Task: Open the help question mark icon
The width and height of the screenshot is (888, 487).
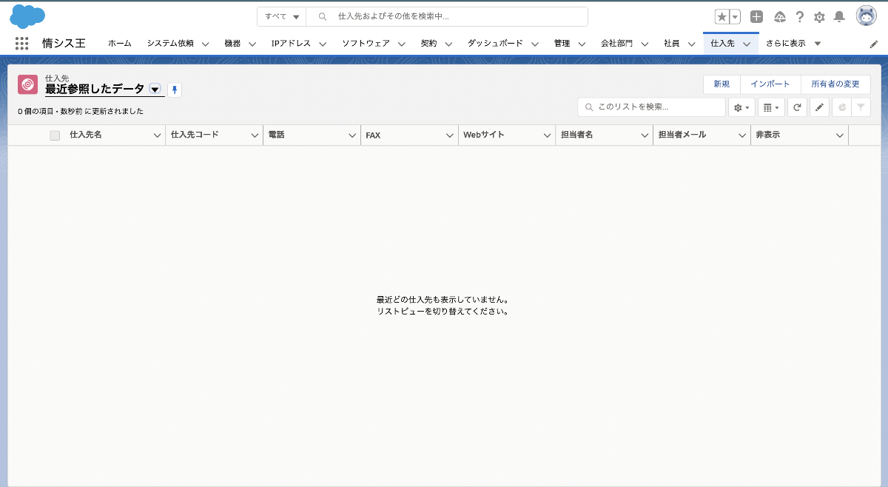Action: point(800,17)
